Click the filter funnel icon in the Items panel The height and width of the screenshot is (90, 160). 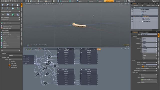tap(159, 6)
